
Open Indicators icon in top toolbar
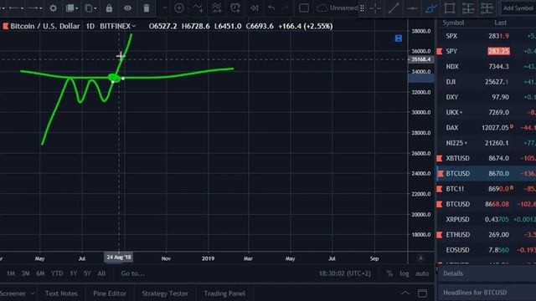[x=198, y=8]
